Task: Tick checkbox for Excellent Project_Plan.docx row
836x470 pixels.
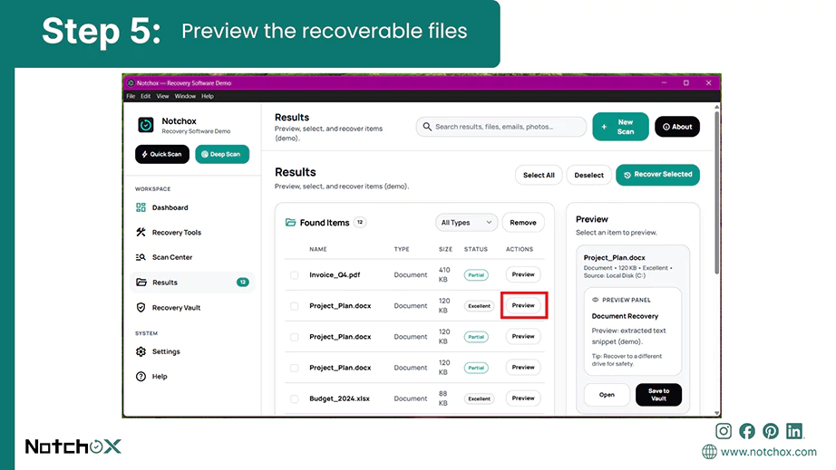Action: pyautogui.click(x=295, y=306)
